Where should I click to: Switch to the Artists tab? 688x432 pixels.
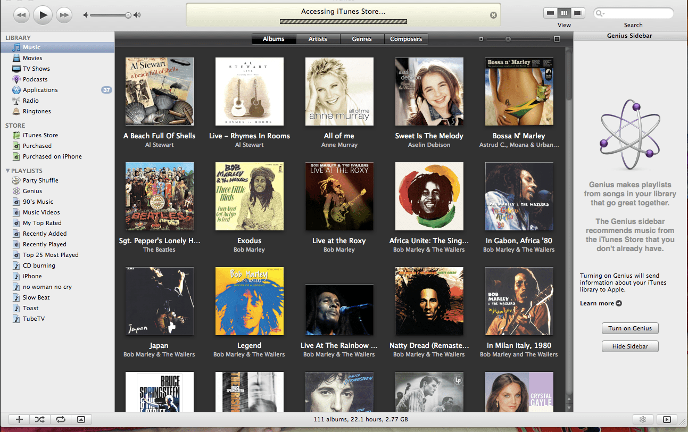(318, 39)
